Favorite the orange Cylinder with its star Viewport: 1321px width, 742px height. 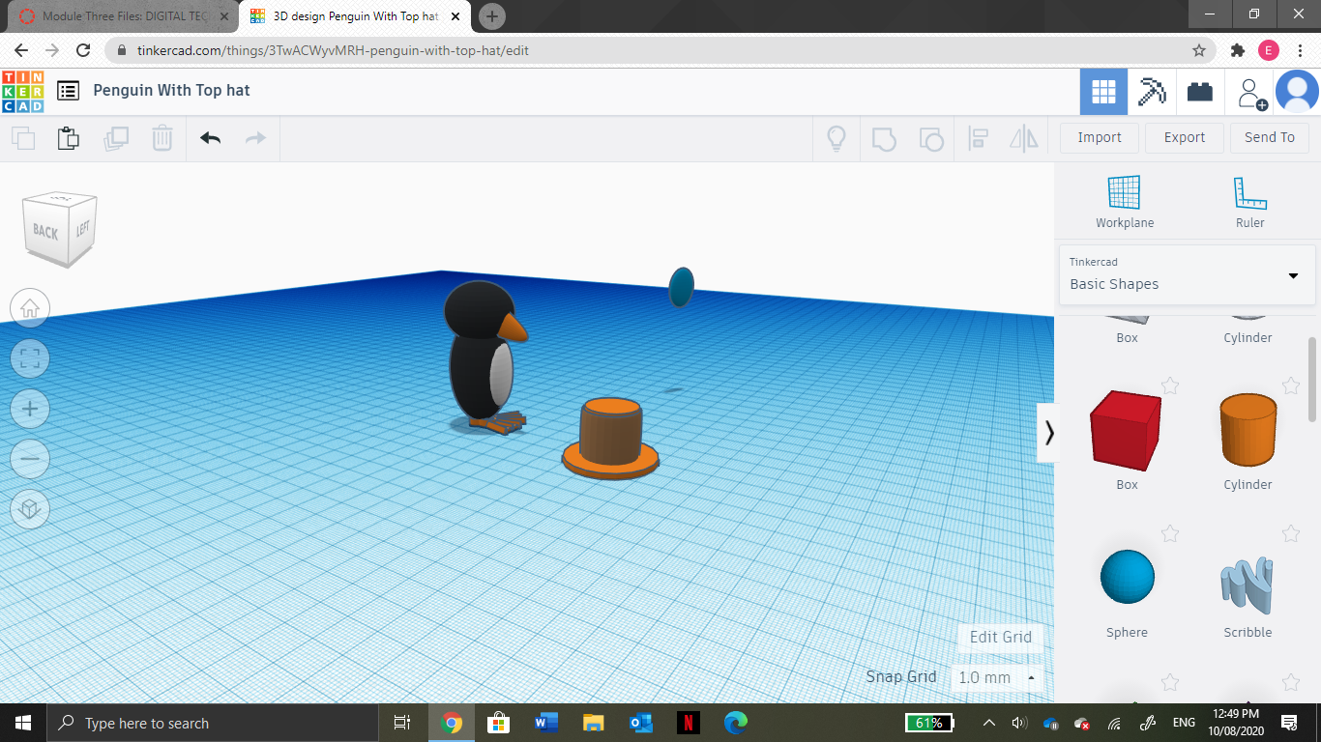pos(1291,385)
